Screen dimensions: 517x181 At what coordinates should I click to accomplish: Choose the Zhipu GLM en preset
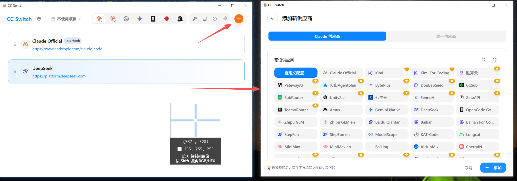tap(341, 122)
